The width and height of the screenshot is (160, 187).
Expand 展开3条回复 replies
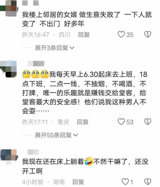tap(55, 48)
